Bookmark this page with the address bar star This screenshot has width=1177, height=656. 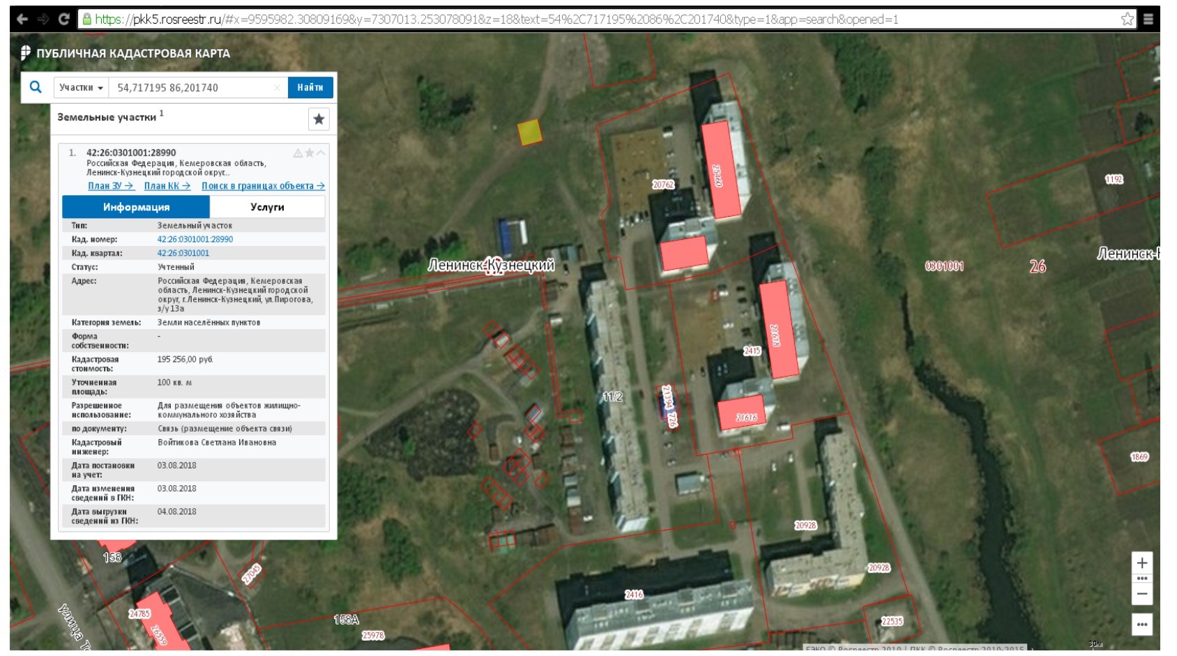(1127, 20)
